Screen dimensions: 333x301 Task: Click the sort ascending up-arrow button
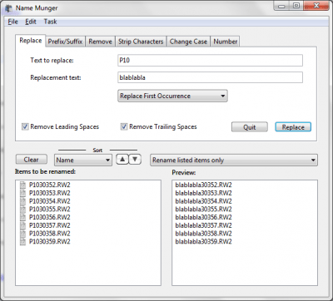pos(122,160)
